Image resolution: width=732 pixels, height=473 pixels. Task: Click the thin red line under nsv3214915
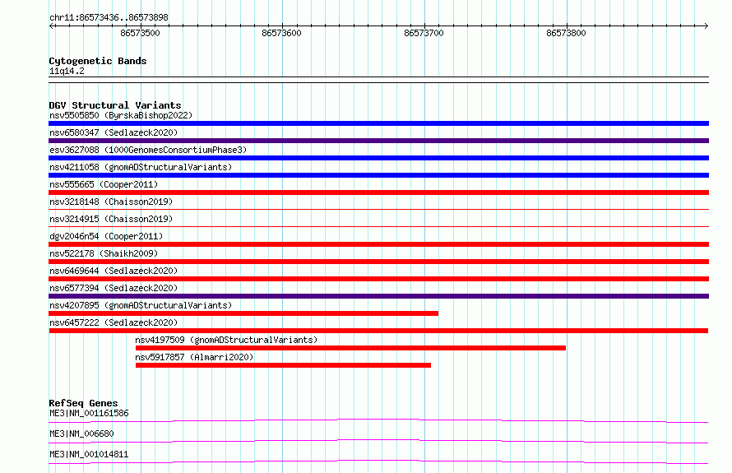(378, 226)
